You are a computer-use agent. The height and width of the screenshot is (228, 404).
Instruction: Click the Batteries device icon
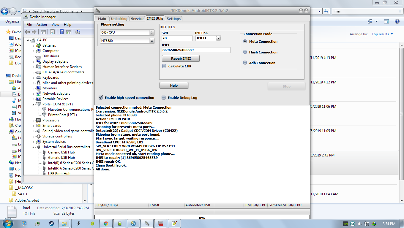pyautogui.click(x=38, y=45)
